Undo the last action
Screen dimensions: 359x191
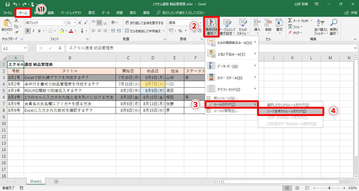[x=15, y=4]
